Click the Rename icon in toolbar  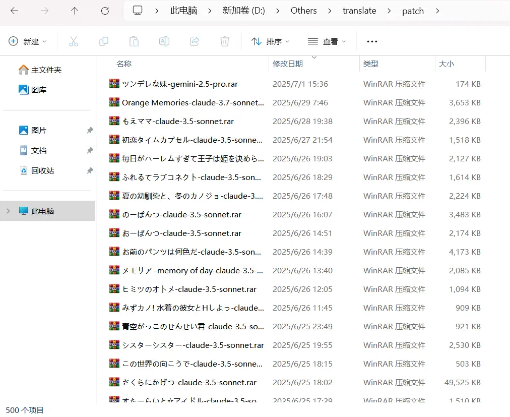(x=164, y=41)
